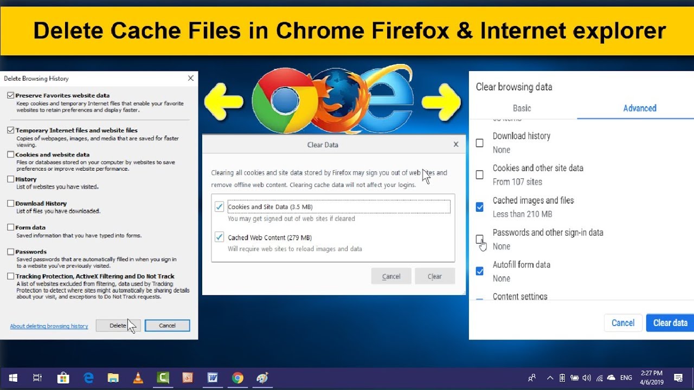694x390 pixels.
Task: Click the 'Clear browsing data' title
Action: pos(514,87)
